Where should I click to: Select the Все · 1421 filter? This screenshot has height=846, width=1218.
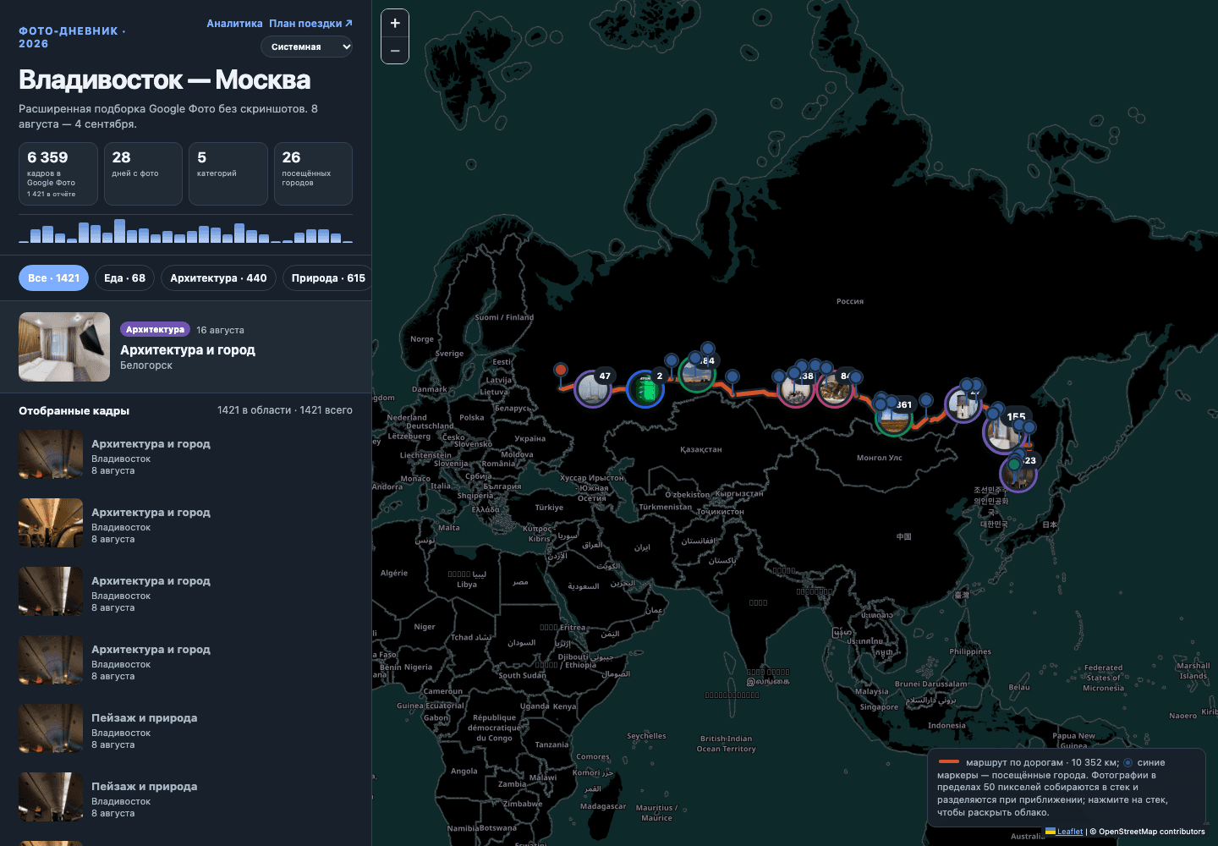coord(53,277)
